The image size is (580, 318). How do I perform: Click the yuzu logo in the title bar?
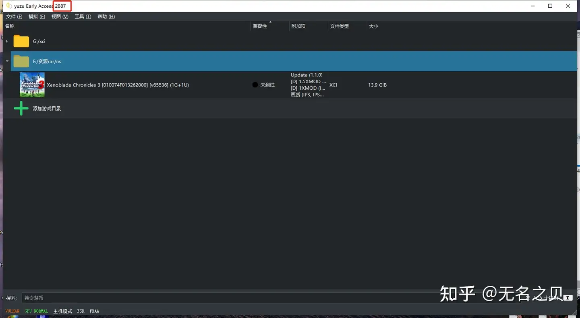point(9,6)
